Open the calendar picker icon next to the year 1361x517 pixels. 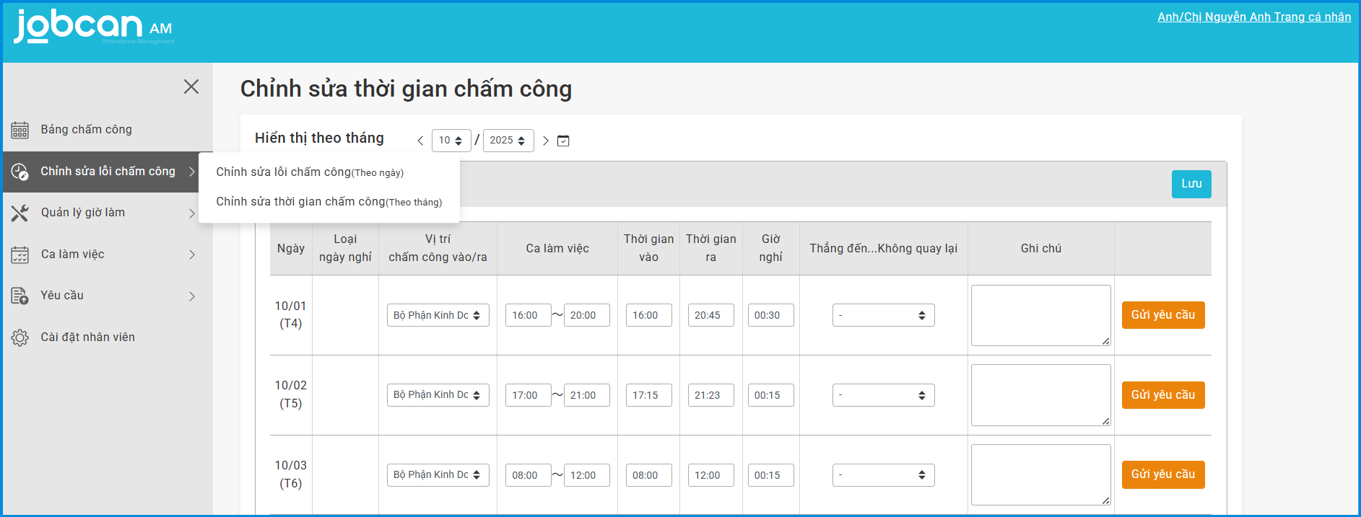[x=564, y=141]
